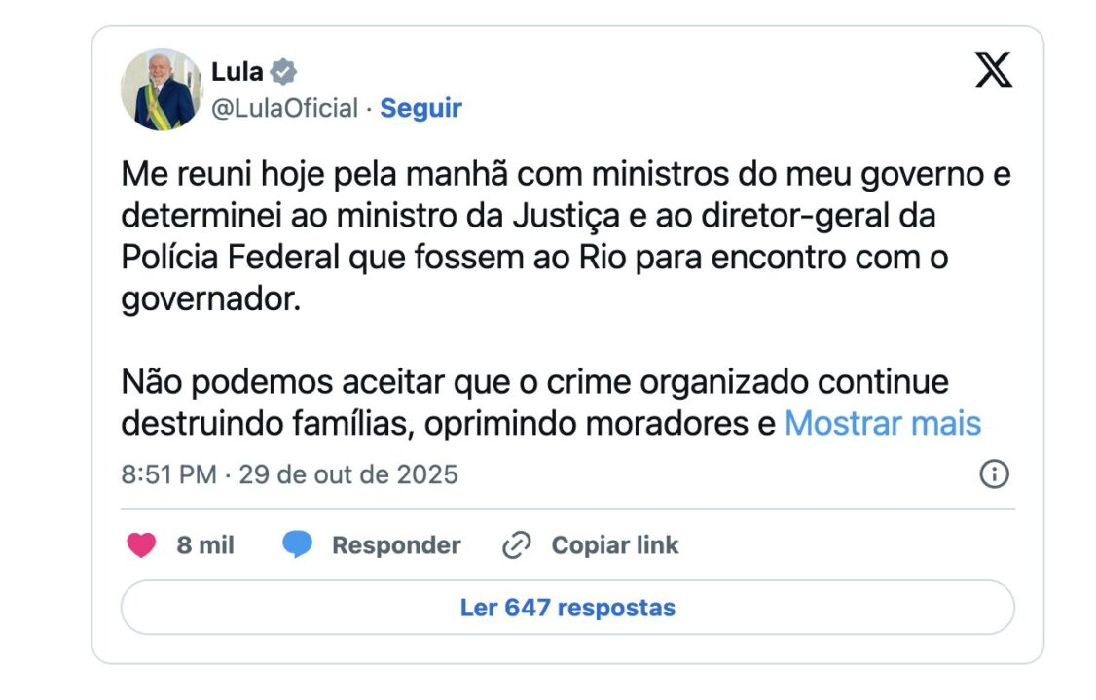Click the "Copiar link" text
This screenshot has height=700, width=1096.
[614, 545]
